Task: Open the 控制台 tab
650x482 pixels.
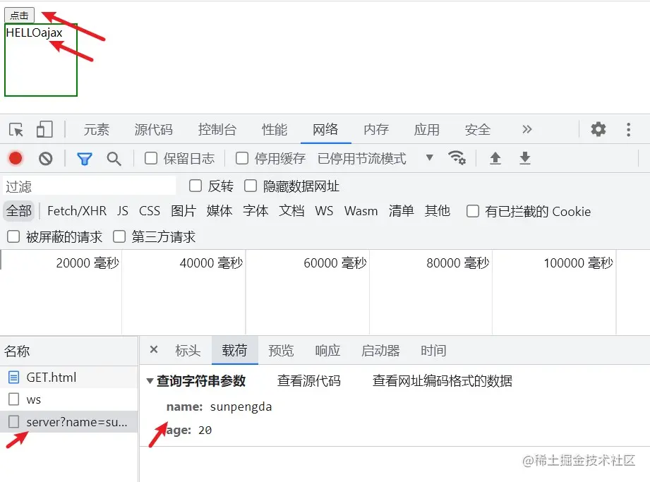Action: pyautogui.click(x=217, y=130)
